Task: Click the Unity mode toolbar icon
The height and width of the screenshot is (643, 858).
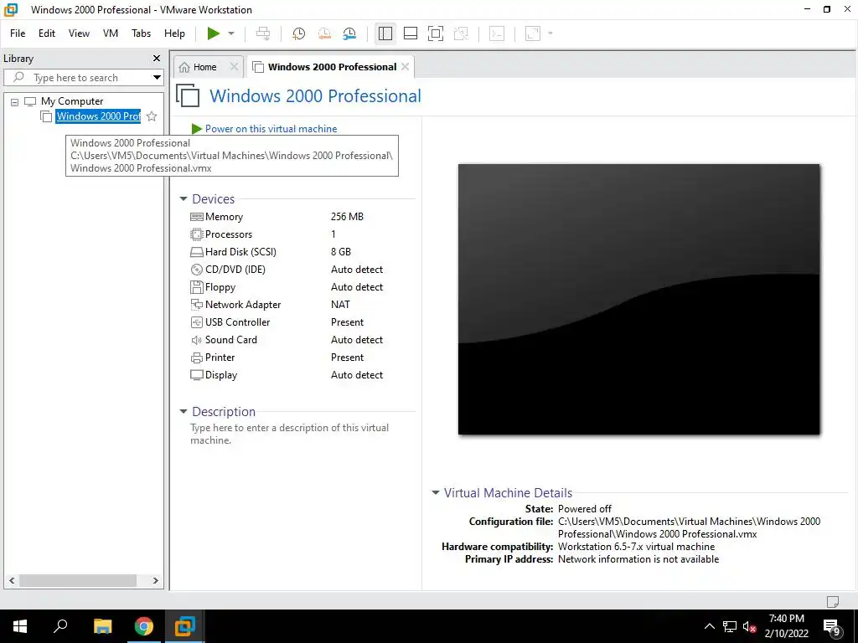Action: point(462,33)
